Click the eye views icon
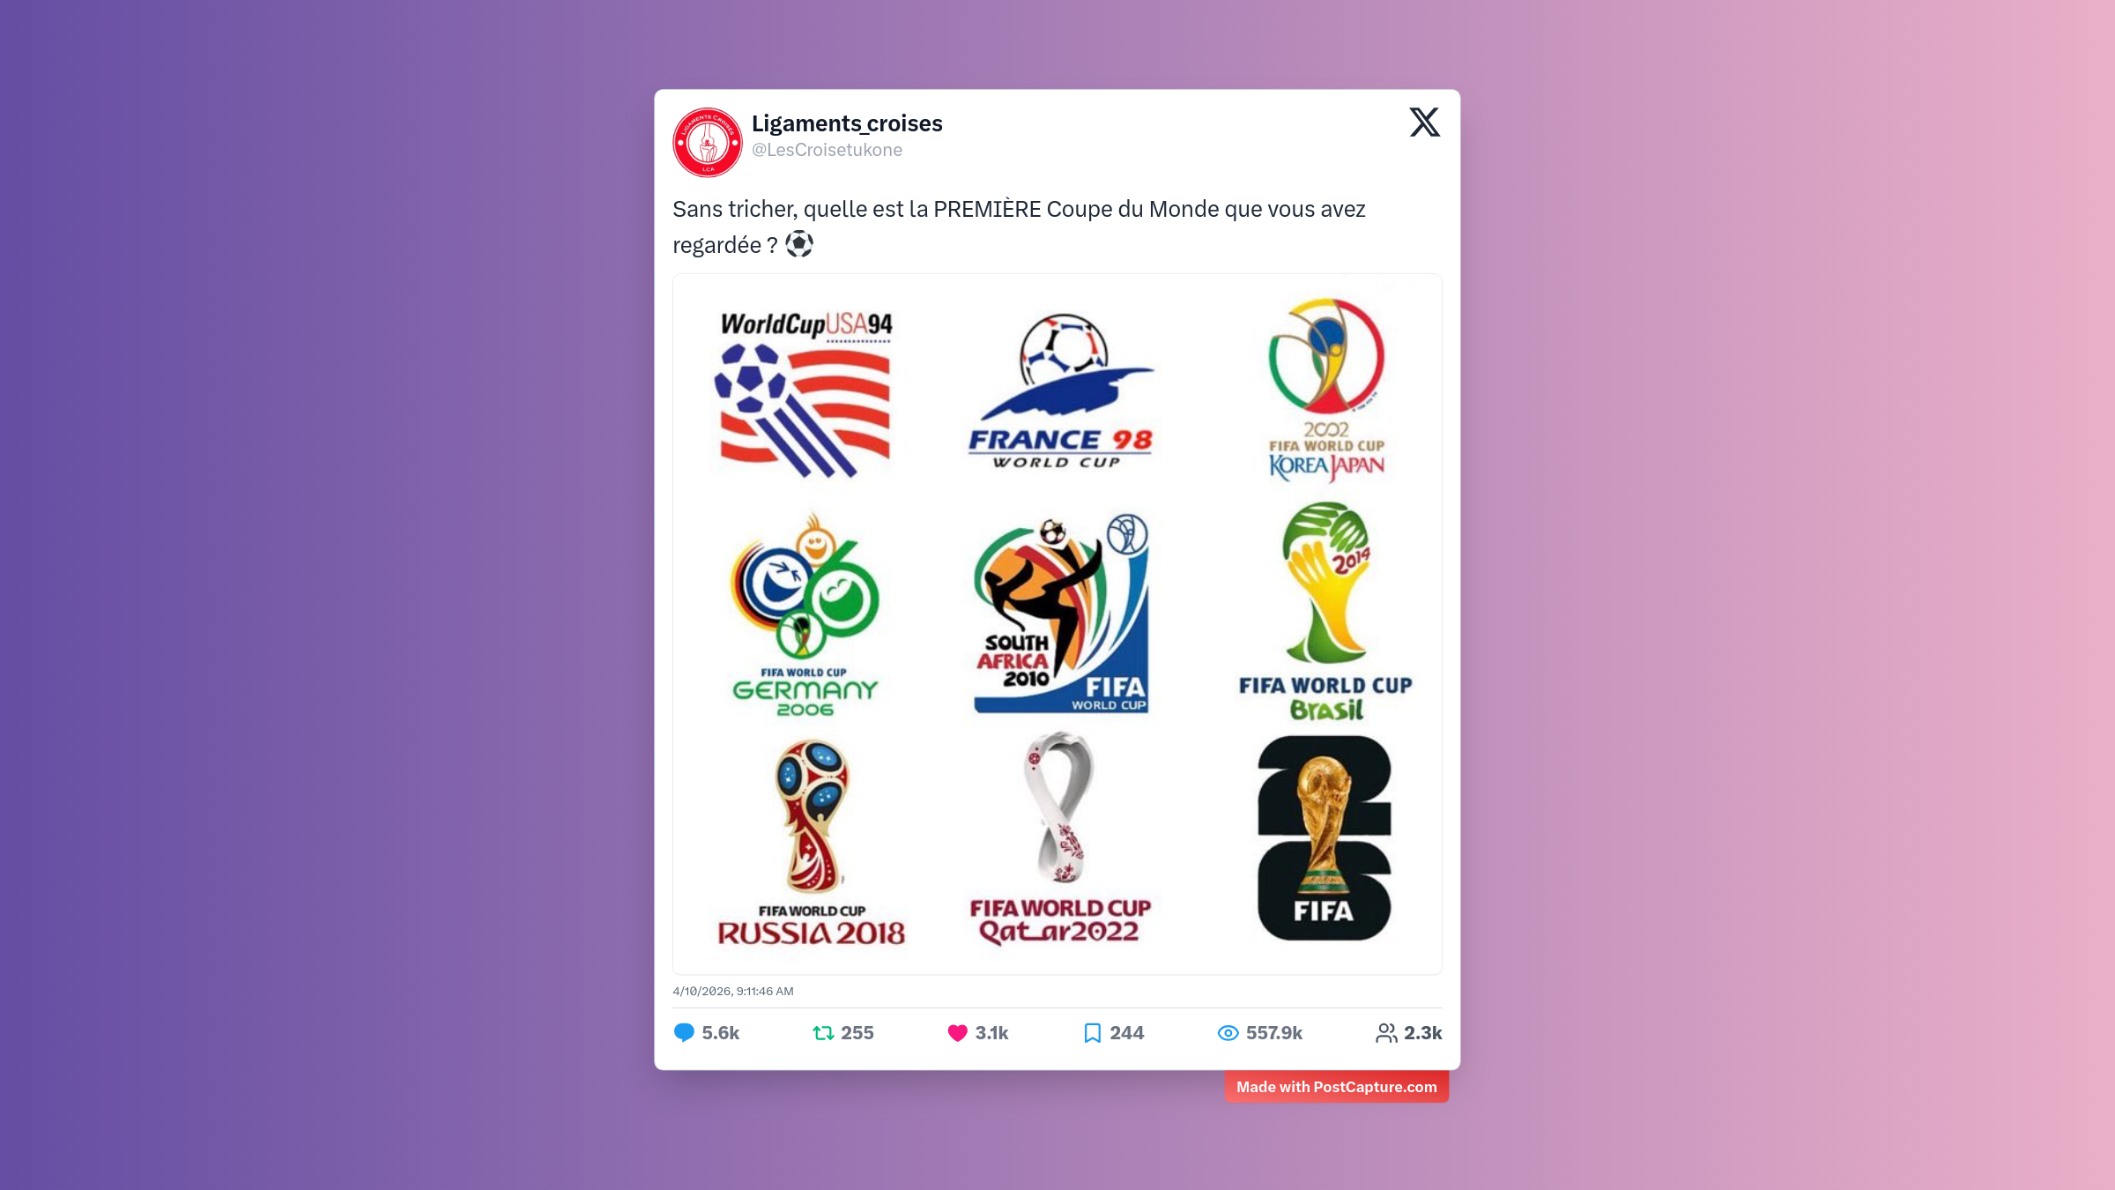The image size is (2115, 1190). point(1228,1032)
